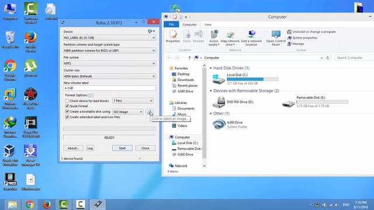The width and height of the screenshot is (374, 210).
Task: Open bad blocks 1 Pass dropdown
Action: point(133,101)
